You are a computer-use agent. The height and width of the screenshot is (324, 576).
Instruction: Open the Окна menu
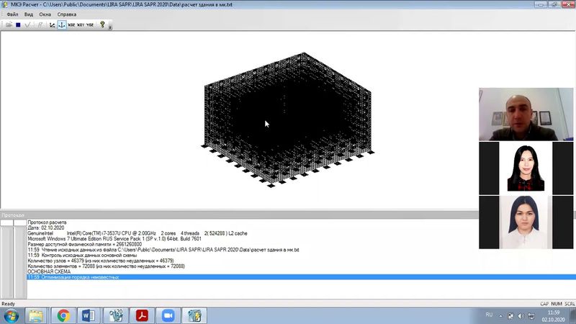[x=45, y=14]
